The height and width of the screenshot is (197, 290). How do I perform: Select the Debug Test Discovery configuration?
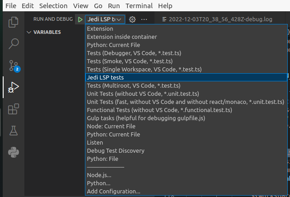click(116, 150)
